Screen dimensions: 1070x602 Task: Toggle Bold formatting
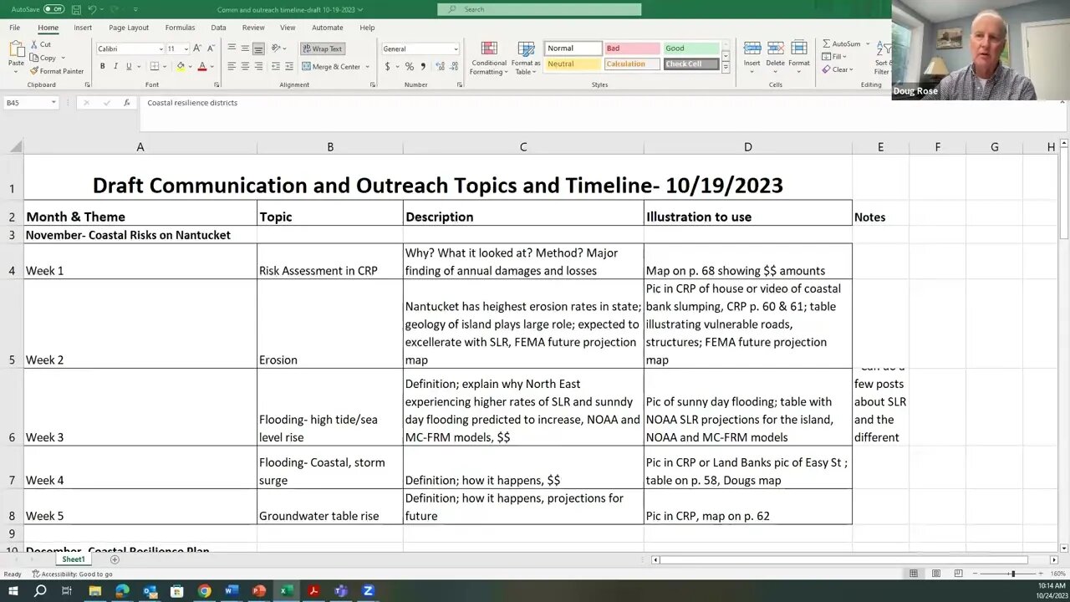pyautogui.click(x=102, y=66)
